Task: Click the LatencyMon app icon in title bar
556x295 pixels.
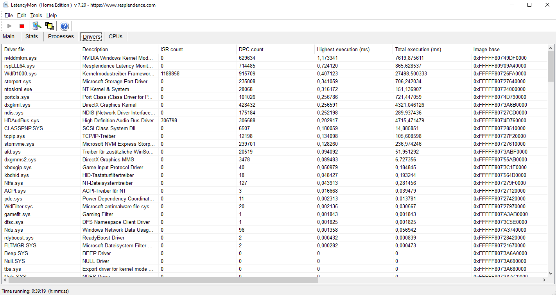Action: point(6,5)
